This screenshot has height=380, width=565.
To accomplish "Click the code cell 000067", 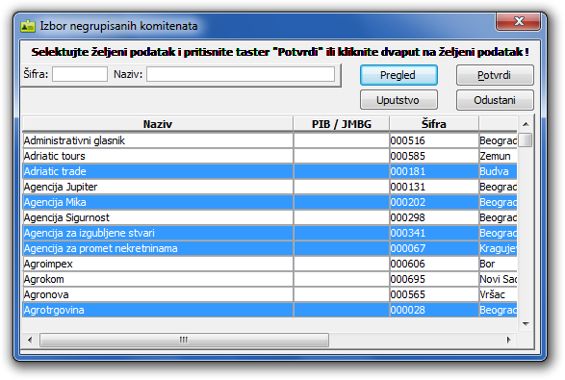I will pos(434,248).
